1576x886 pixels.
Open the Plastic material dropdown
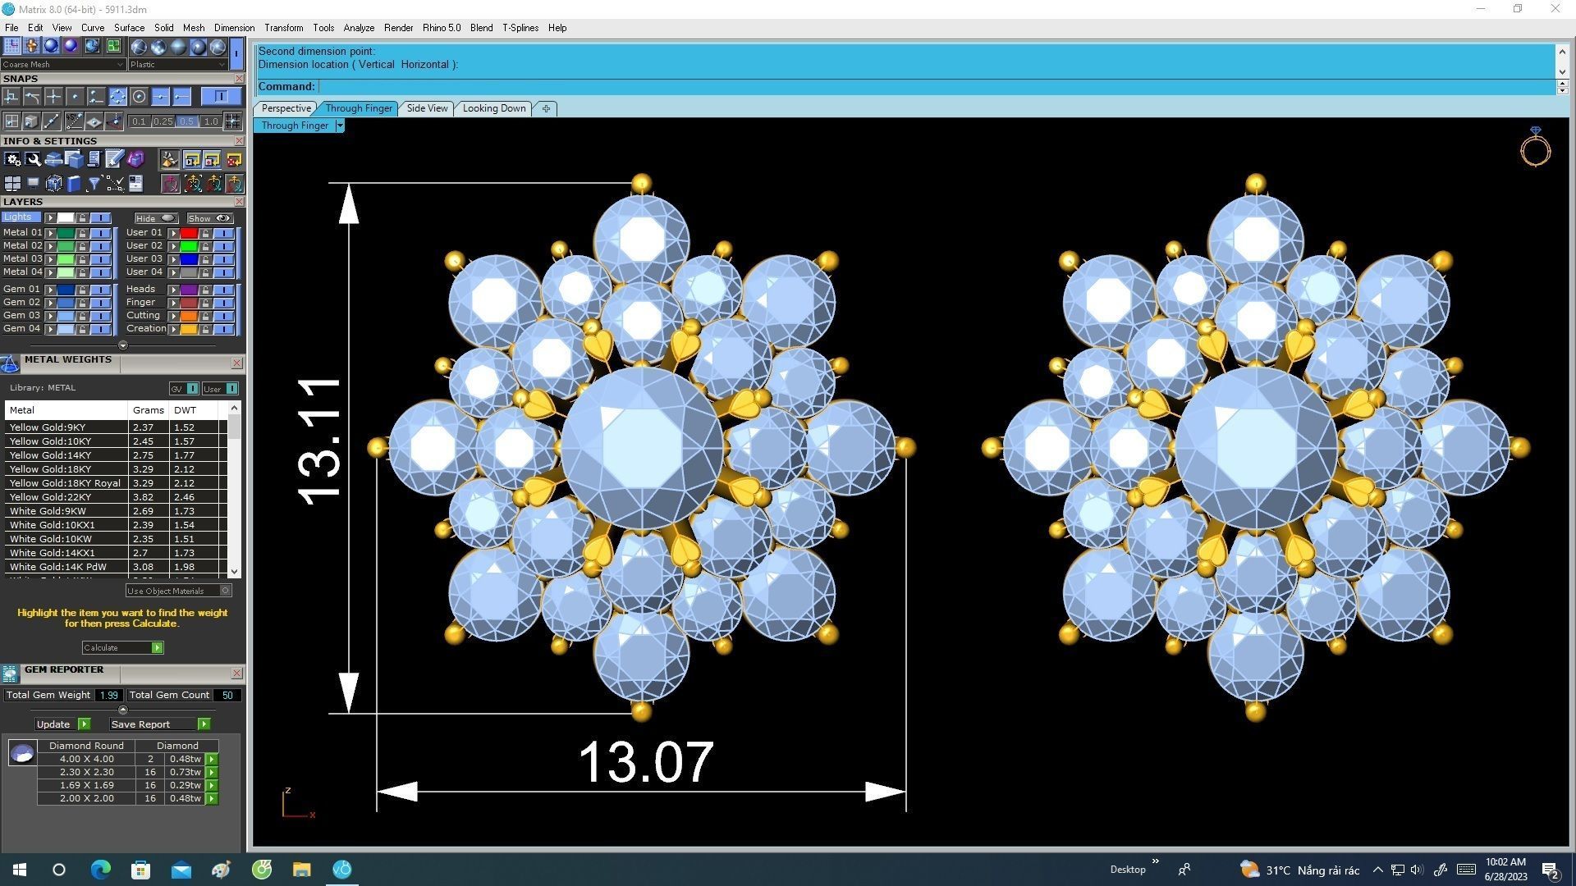(177, 64)
